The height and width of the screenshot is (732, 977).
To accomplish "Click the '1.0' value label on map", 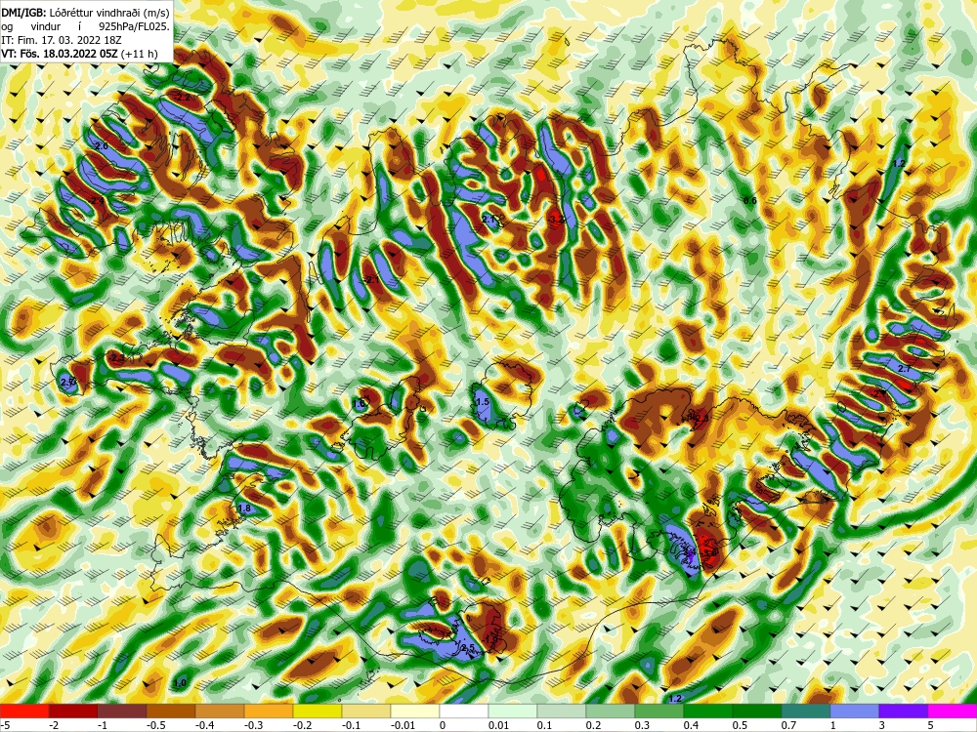I will click(180, 683).
